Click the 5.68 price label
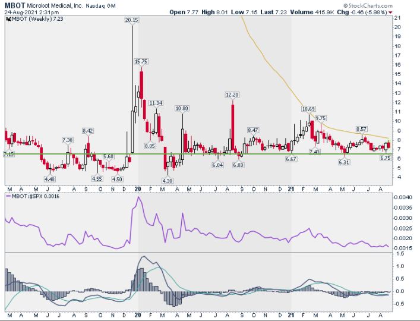The width and height of the screenshot is (420, 321). tap(109, 156)
